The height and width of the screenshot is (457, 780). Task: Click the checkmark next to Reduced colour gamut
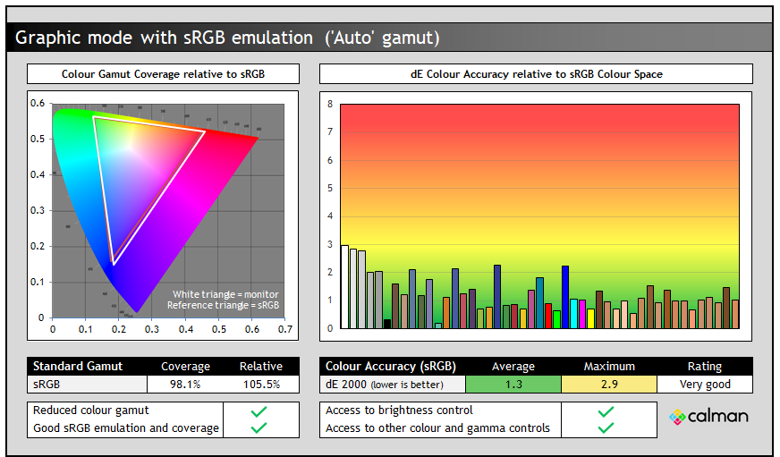[x=259, y=411]
